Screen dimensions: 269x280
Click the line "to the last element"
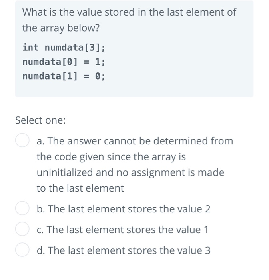[x=80, y=188]
